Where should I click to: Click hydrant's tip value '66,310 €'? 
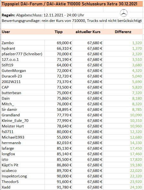[x=64, y=48]
